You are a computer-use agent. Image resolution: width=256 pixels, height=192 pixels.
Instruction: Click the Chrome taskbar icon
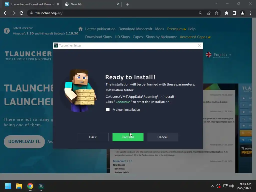coord(30,186)
